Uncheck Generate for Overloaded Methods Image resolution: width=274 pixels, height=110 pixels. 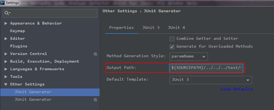point(172,47)
